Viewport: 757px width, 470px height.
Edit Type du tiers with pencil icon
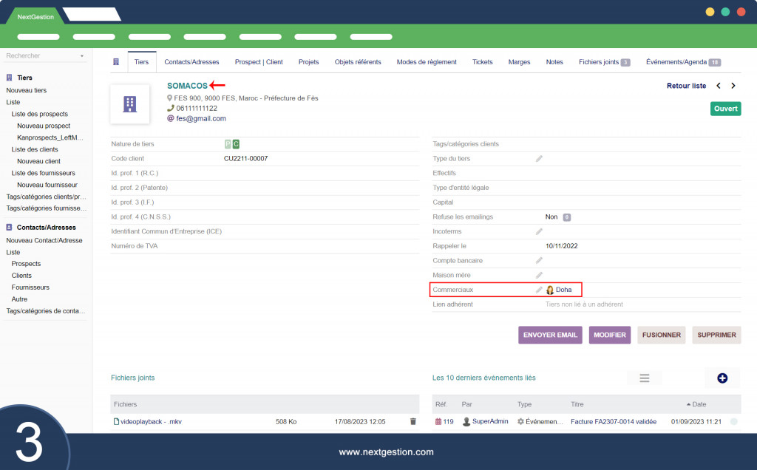pyautogui.click(x=539, y=159)
